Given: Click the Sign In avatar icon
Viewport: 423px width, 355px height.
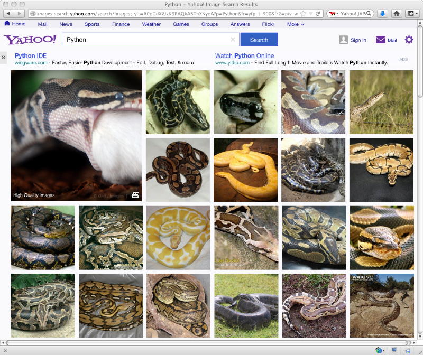Looking at the screenshot, I should (x=343, y=40).
